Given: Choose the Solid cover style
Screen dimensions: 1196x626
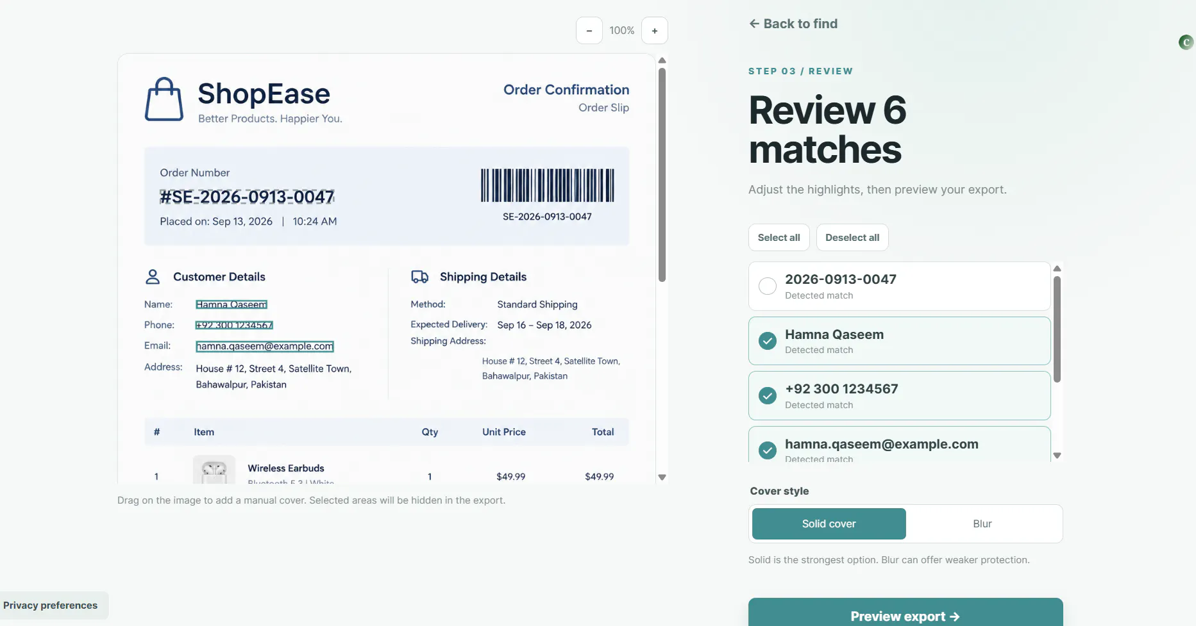Looking at the screenshot, I should pos(829,524).
